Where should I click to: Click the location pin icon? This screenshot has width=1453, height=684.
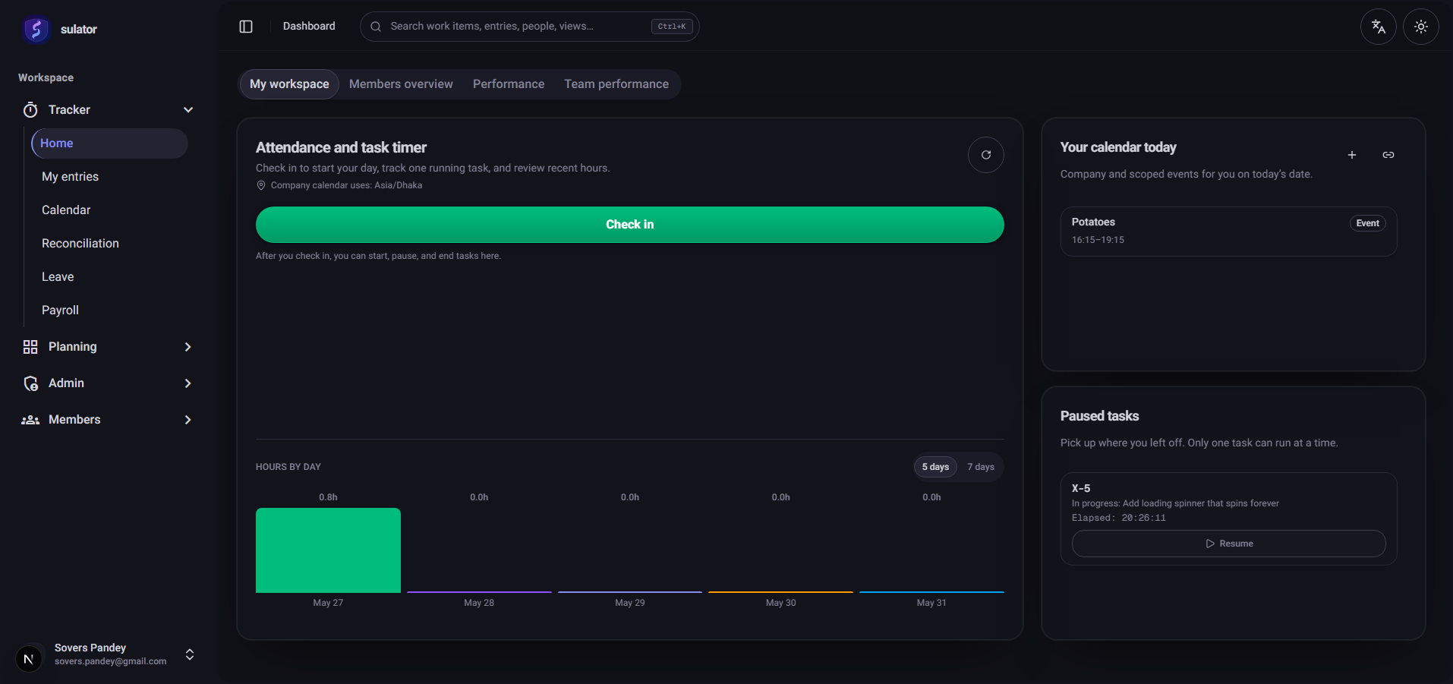(261, 185)
